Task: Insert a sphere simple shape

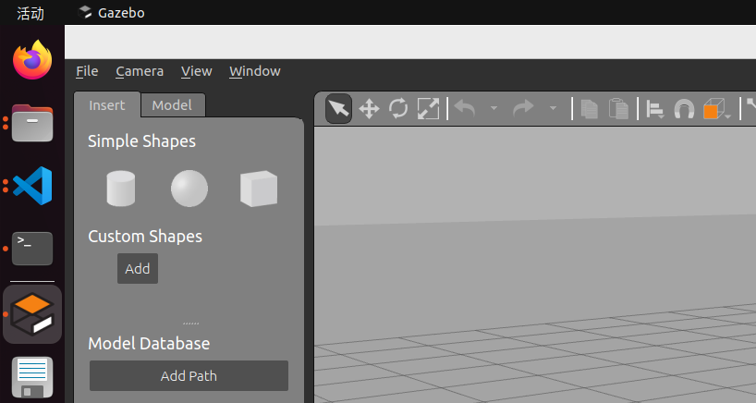Action: 189,189
